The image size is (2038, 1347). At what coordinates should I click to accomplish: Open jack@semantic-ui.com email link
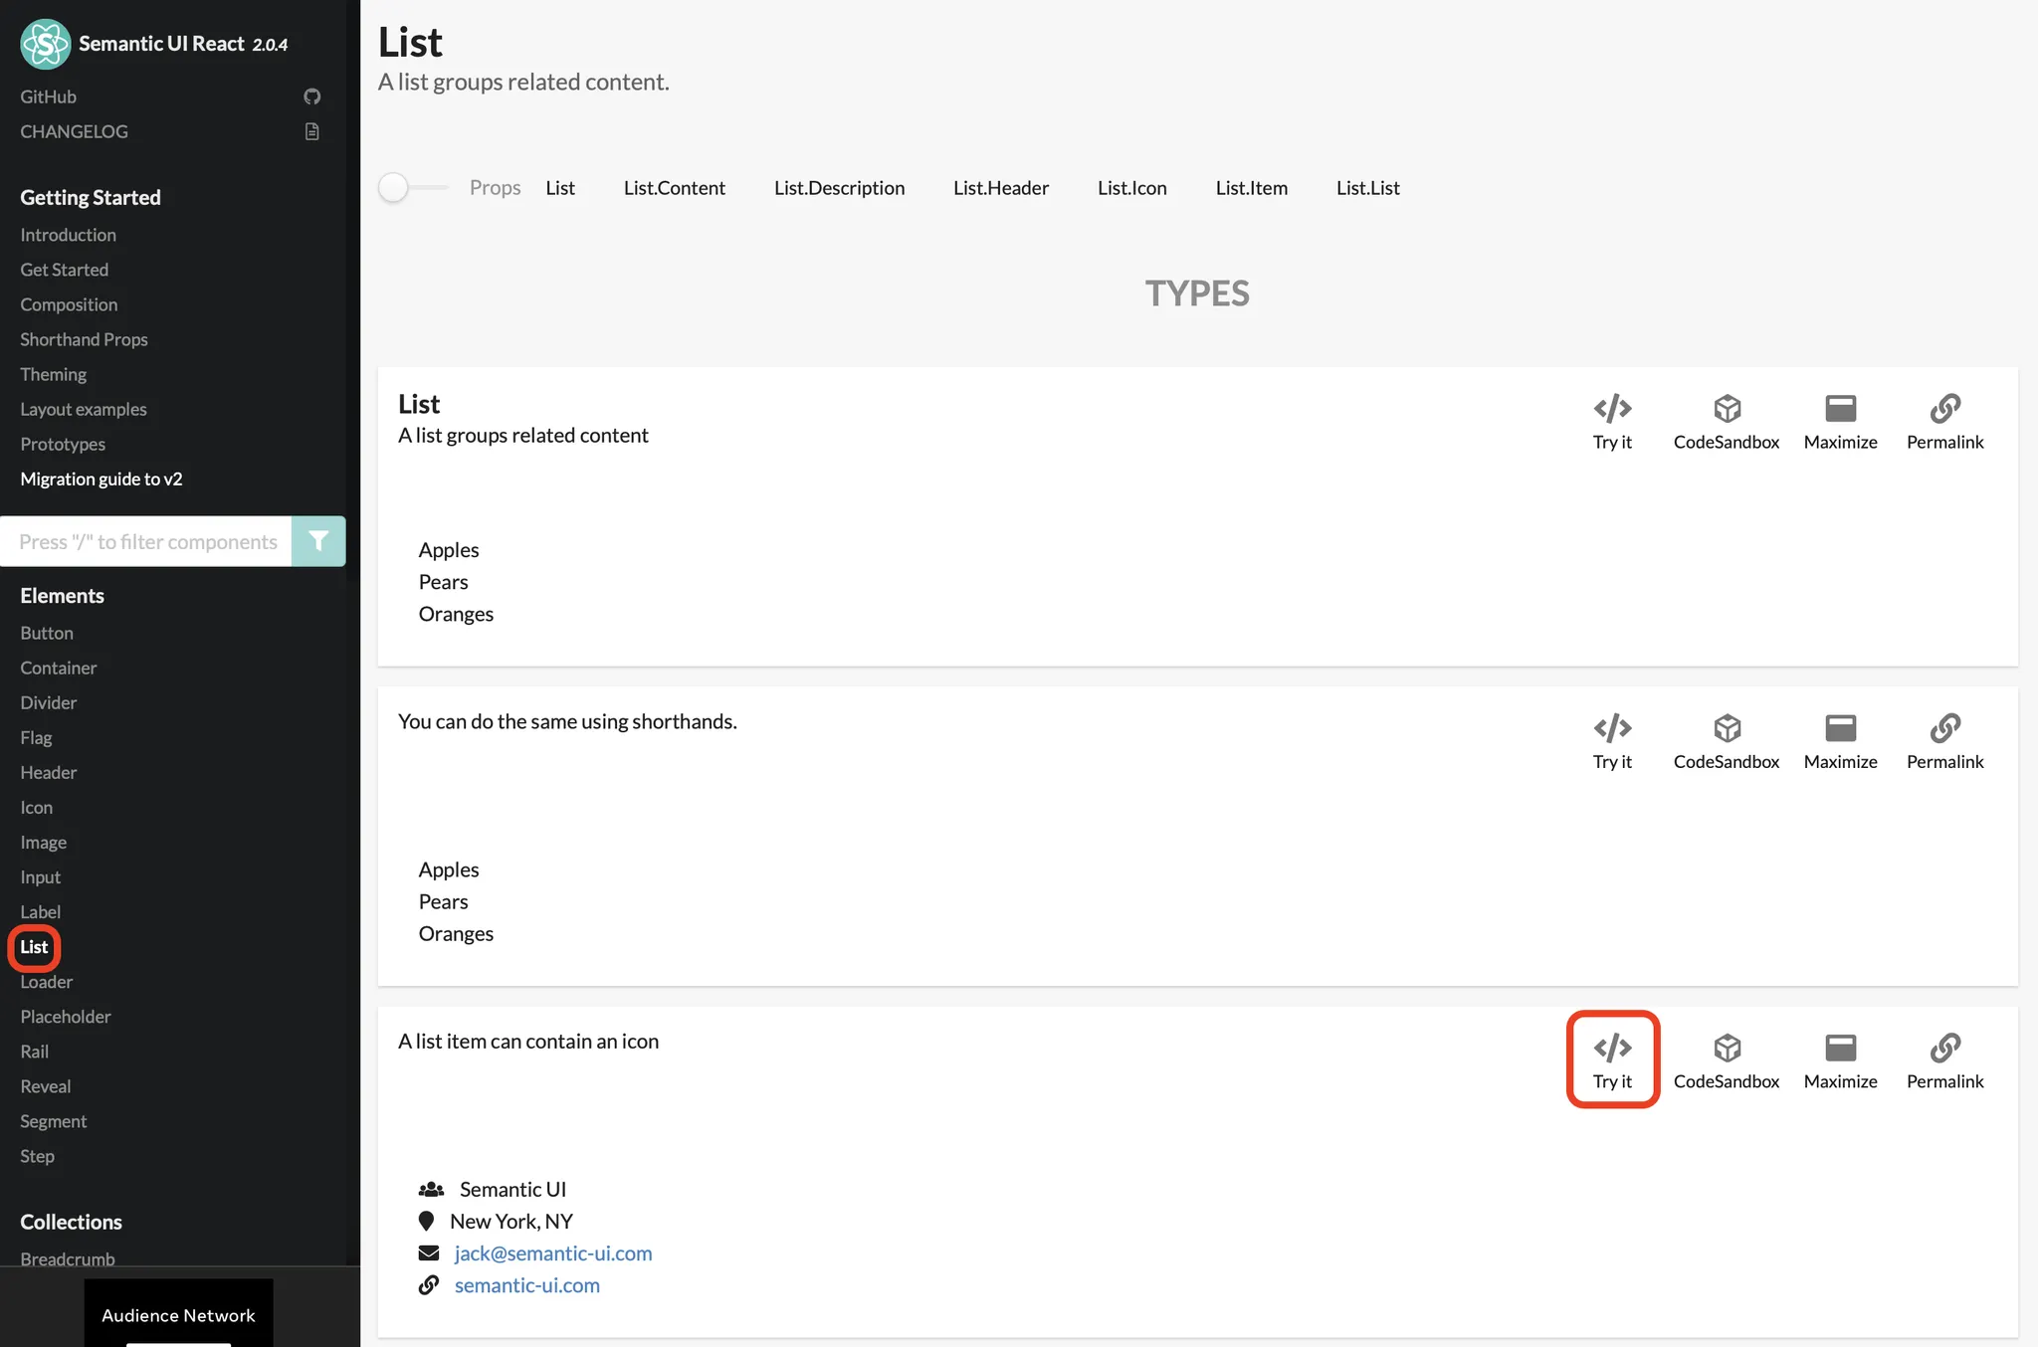(552, 1253)
